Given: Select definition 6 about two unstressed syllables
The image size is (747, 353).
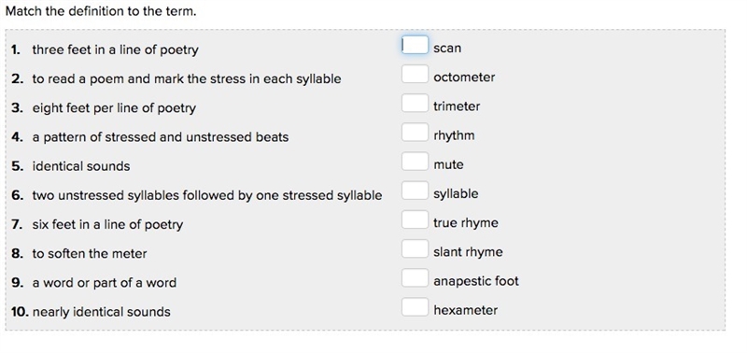Looking at the screenshot, I should pos(207,196).
